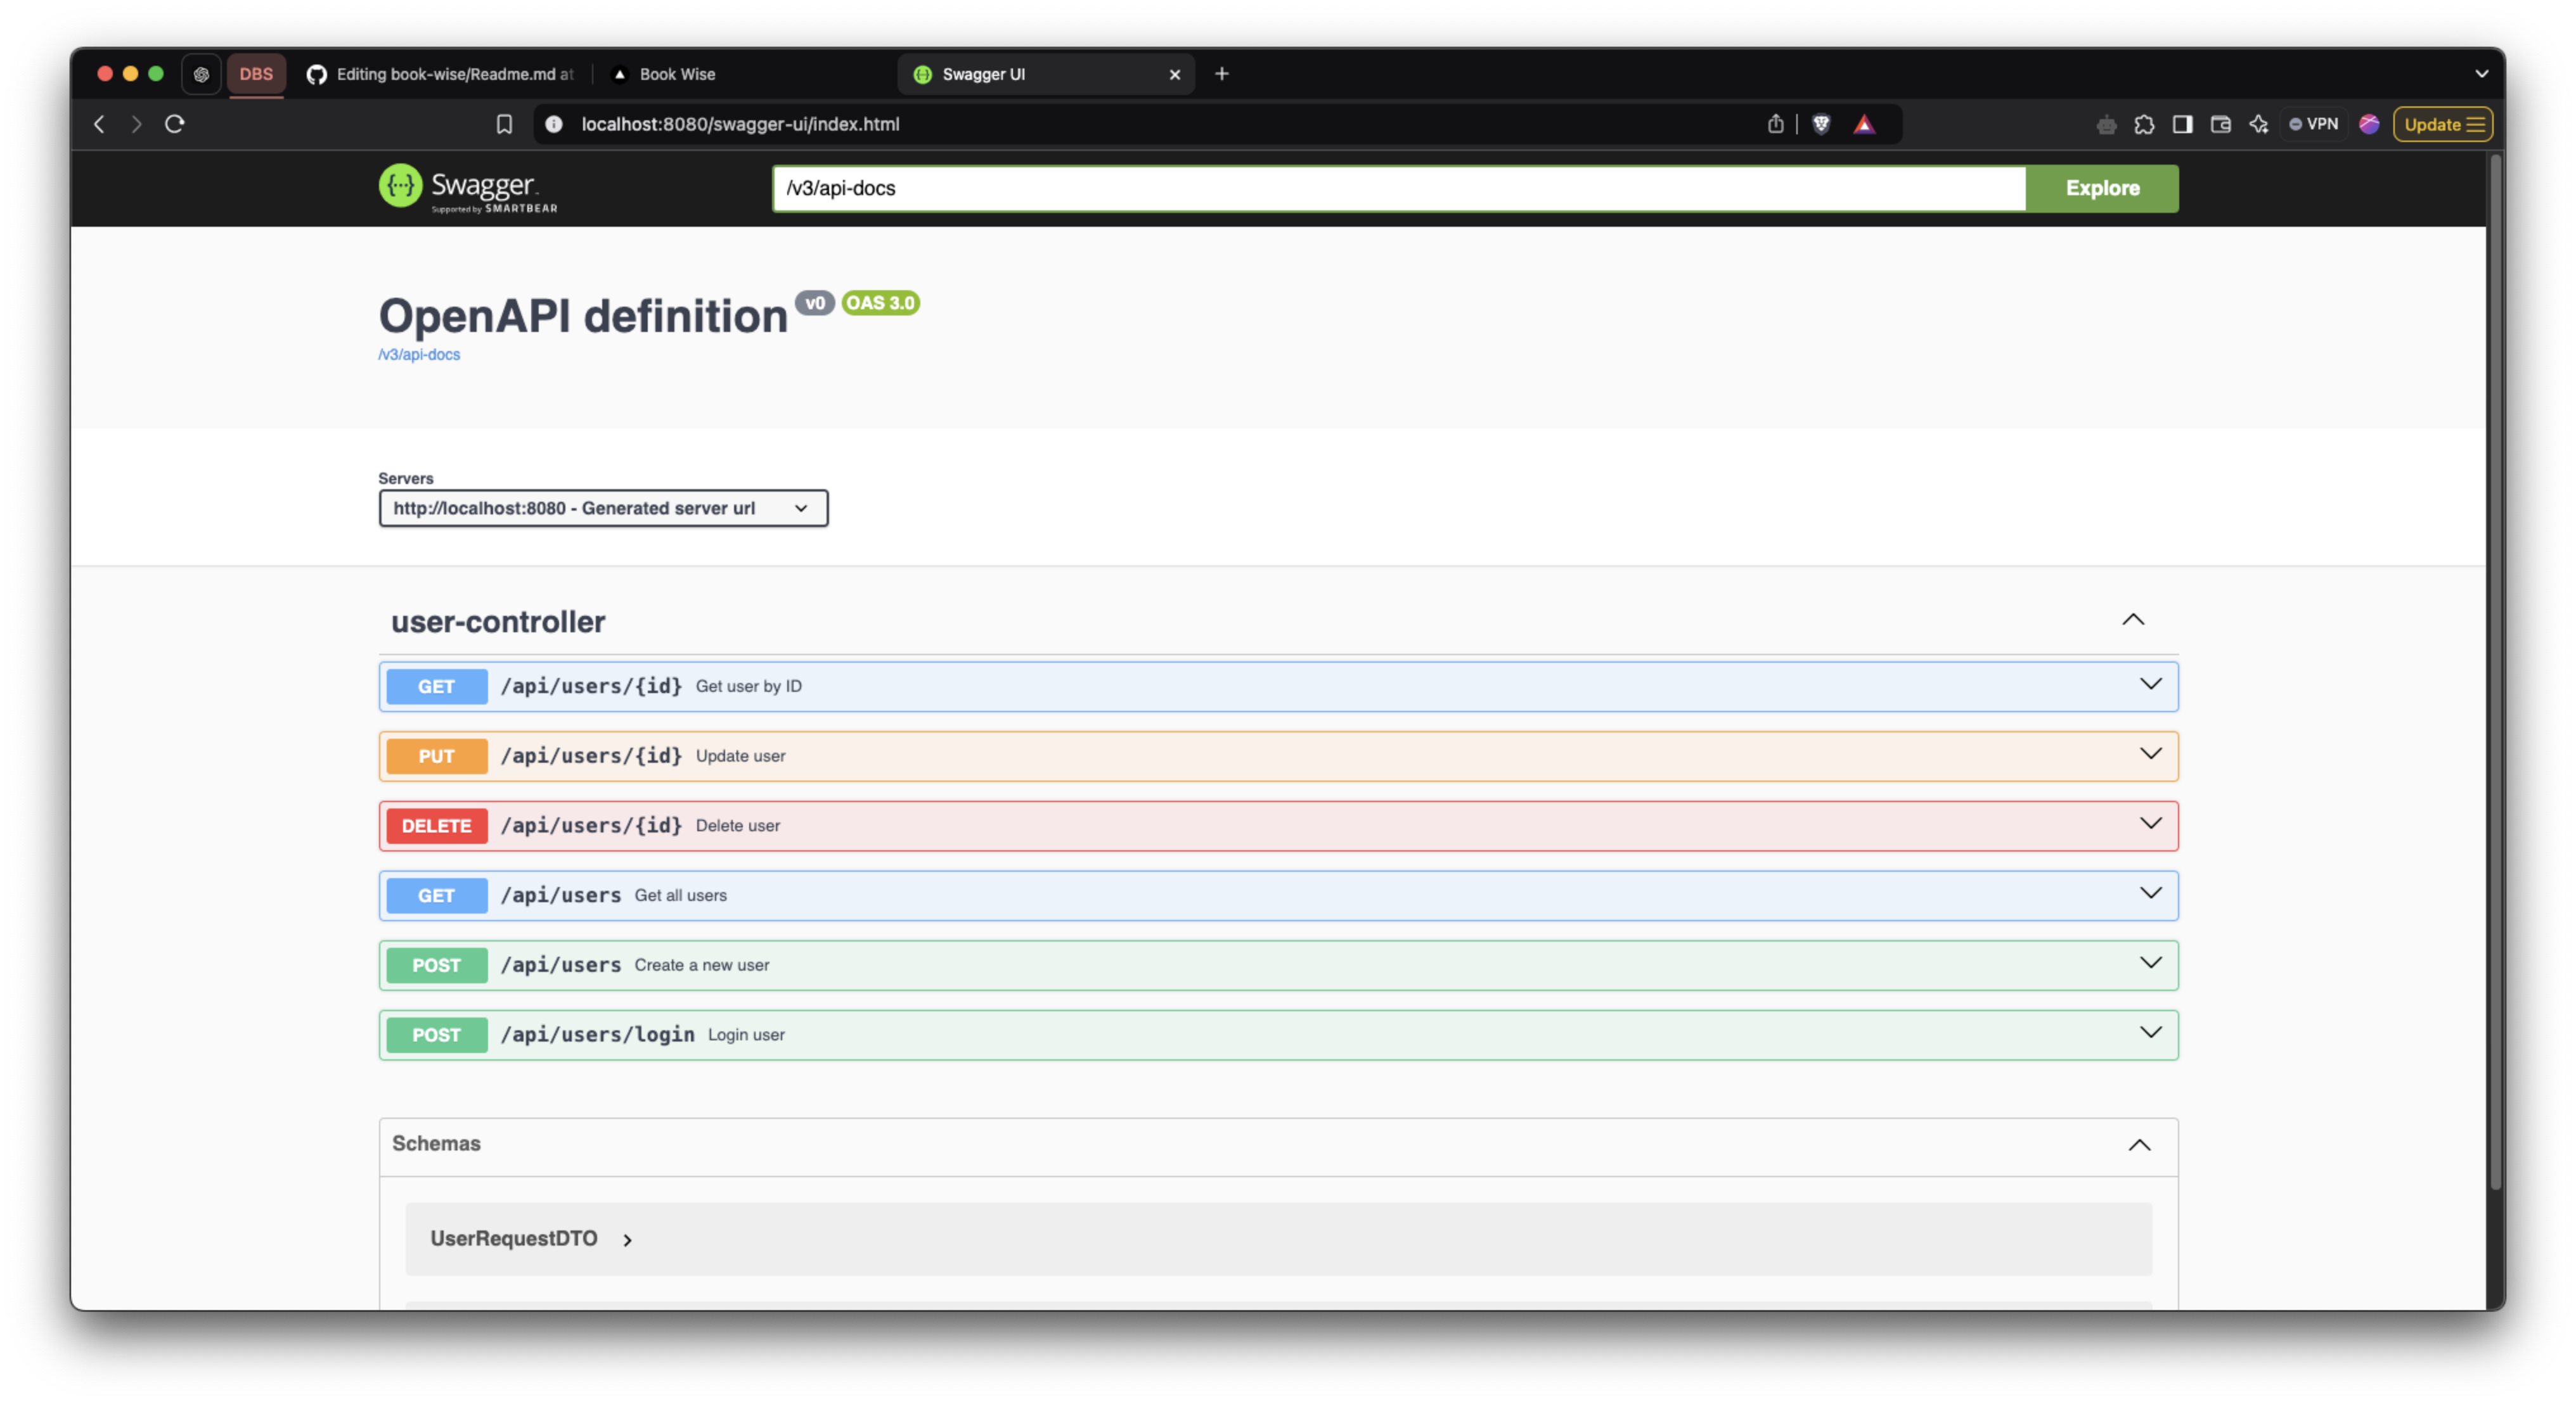
Task: Collapse the Schemas section
Action: click(2139, 1144)
